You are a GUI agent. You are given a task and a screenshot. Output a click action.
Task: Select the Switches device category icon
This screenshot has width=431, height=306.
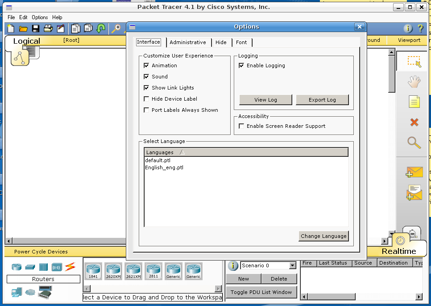(x=30, y=267)
